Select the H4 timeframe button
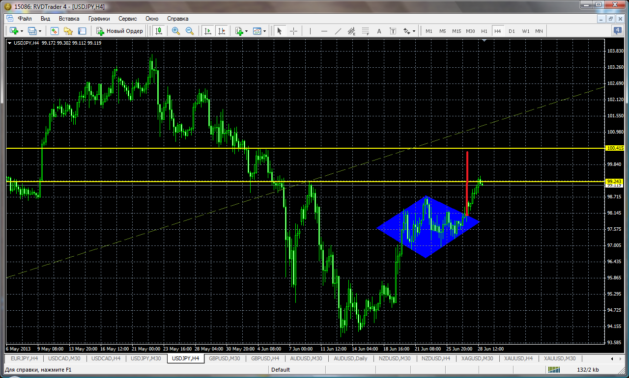 click(x=498, y=31)
